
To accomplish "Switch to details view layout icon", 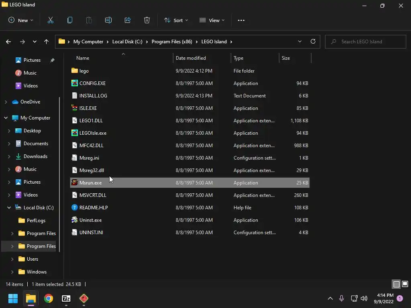I will (396, 284).
